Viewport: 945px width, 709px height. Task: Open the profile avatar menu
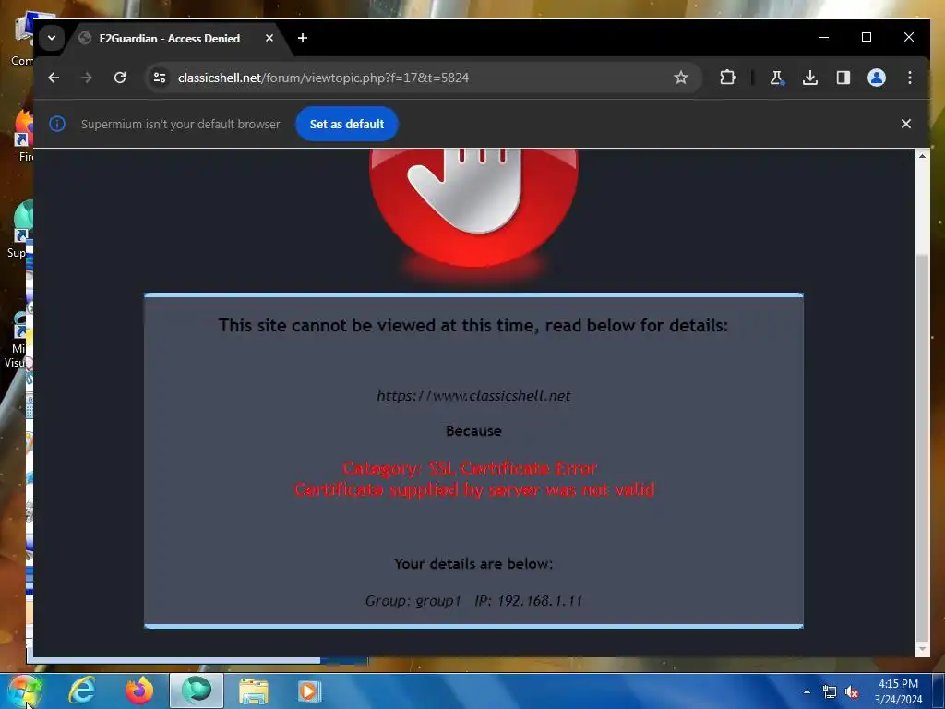[x=877, y=78]
